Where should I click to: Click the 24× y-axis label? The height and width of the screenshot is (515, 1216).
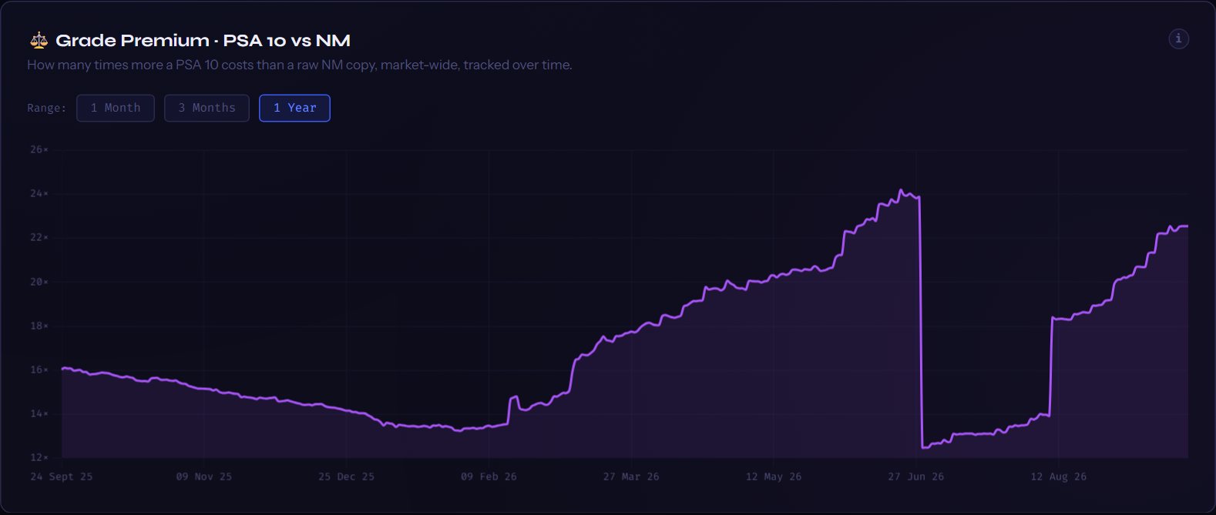(x=39, y=193)
